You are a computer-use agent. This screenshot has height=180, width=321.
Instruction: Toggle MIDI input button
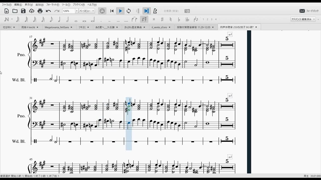pyautogui.click(x=102, y=11)
